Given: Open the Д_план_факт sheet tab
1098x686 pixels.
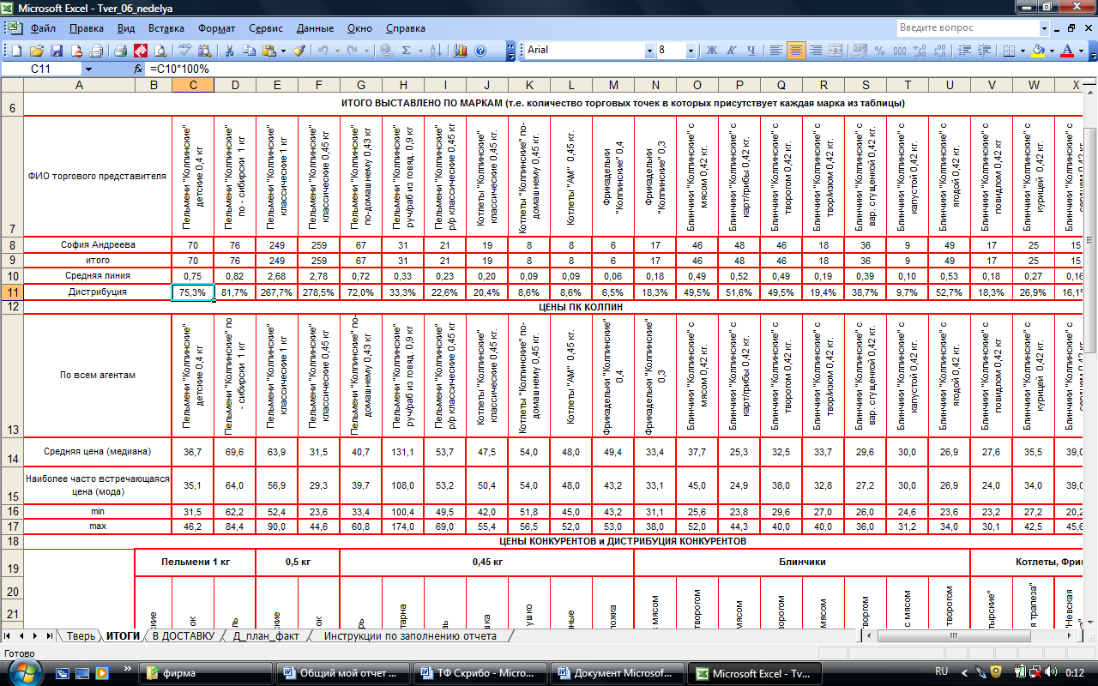Looking at the screenshot, I should pos(265,636).
